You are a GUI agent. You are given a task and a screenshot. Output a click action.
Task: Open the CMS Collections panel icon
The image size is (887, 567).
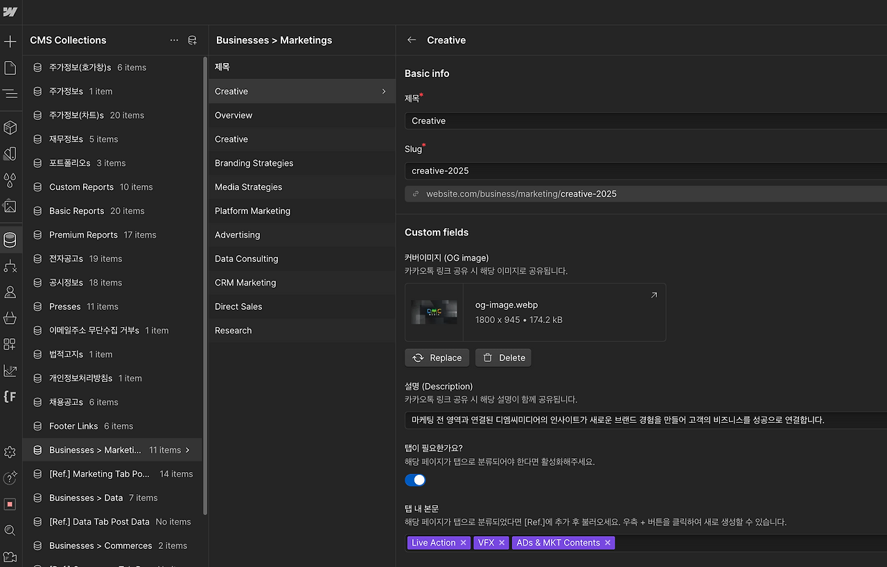pyautogui.click(x=10, y=240)
